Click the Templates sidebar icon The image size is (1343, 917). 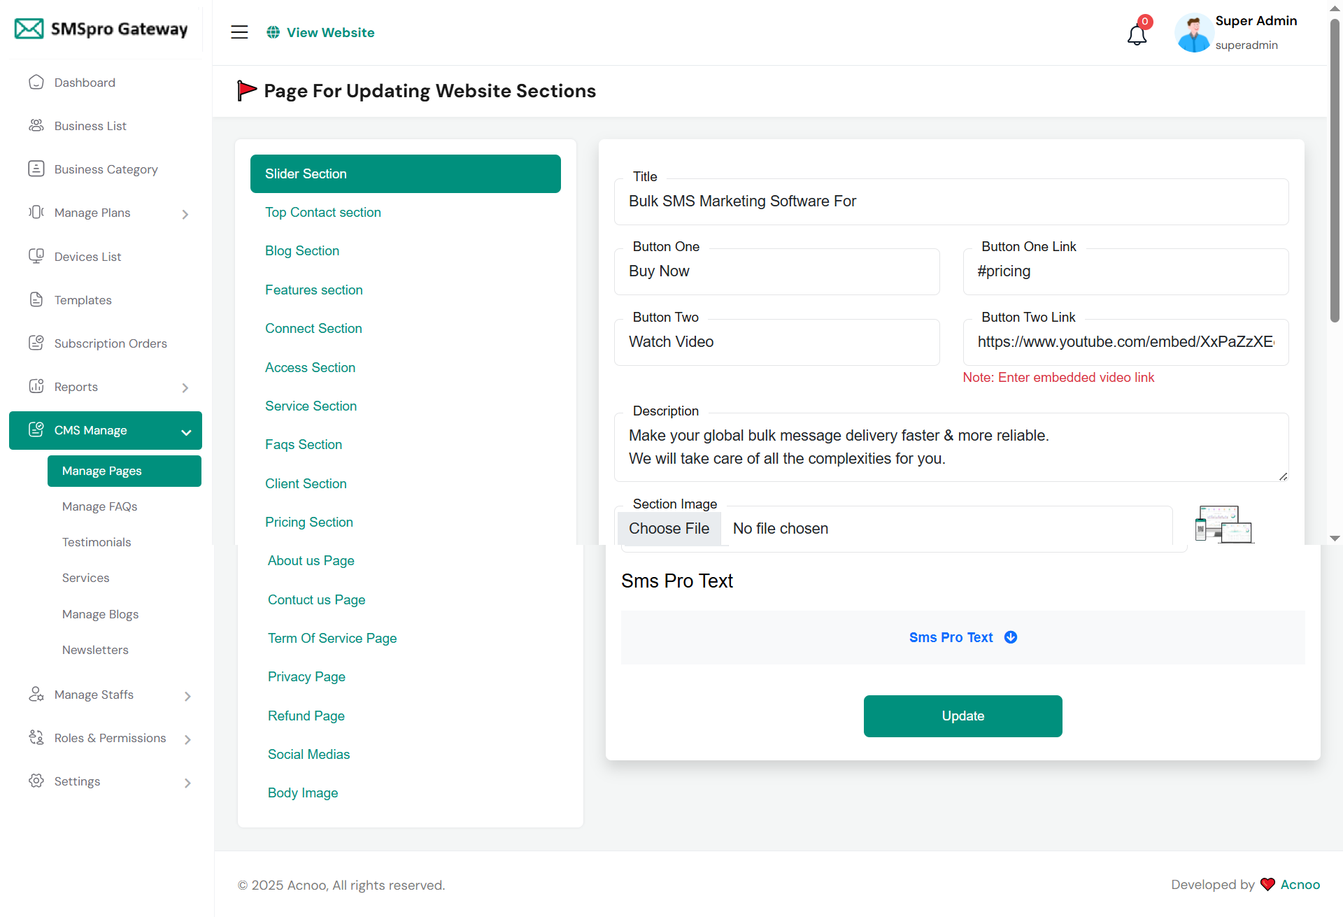(x=36, y=300)
